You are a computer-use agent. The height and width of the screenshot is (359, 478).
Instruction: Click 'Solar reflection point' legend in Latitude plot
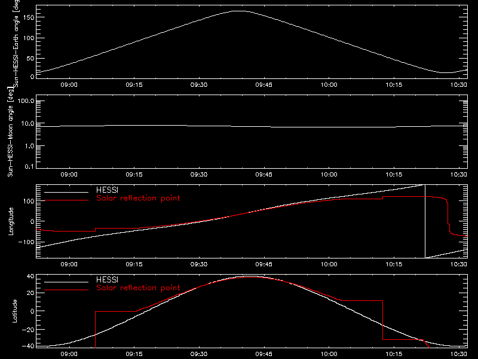(138, 288)
